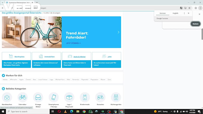Image resolution: width=203 pixels, height=114 pixels.
Task: Open the Marktplatz section card
Action: pyautogui.click(x=16, y=60)
